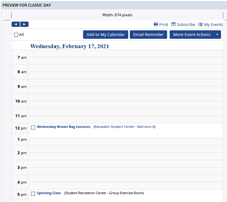Open the More Event Actions menu
227x202 pixels.
(x=195, y=34)
